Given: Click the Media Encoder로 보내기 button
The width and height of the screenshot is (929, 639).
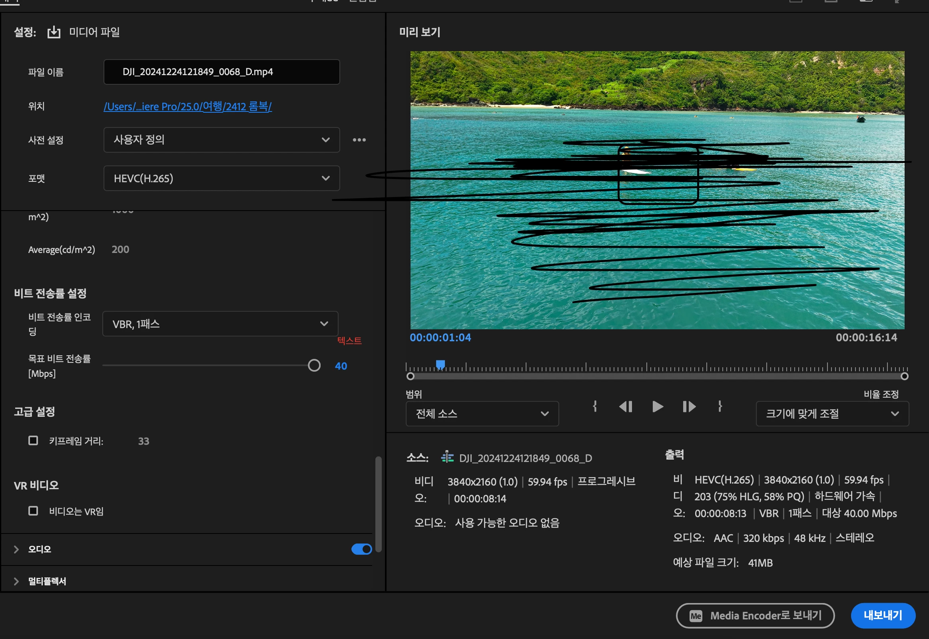Looking at the screenshot, I should pos(755,615).
